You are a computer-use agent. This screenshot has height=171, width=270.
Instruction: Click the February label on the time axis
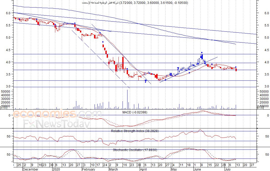coord(89,169)
